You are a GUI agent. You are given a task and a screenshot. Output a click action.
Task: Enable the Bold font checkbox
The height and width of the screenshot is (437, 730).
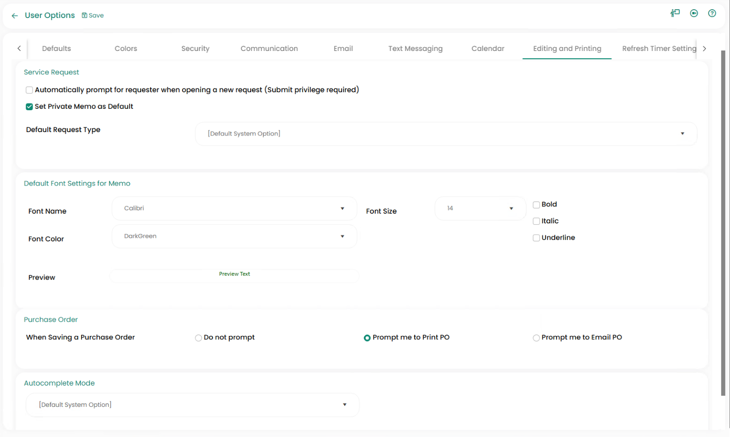coord(536,205)
